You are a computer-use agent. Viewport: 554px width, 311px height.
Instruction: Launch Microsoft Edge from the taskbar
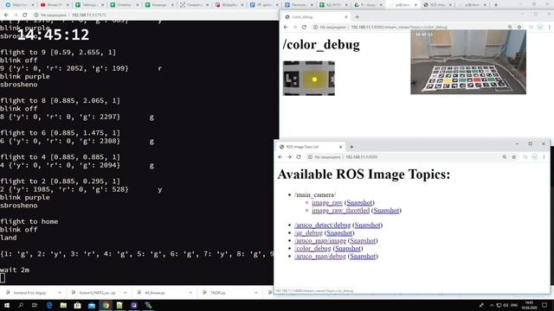tap(49, 305)
